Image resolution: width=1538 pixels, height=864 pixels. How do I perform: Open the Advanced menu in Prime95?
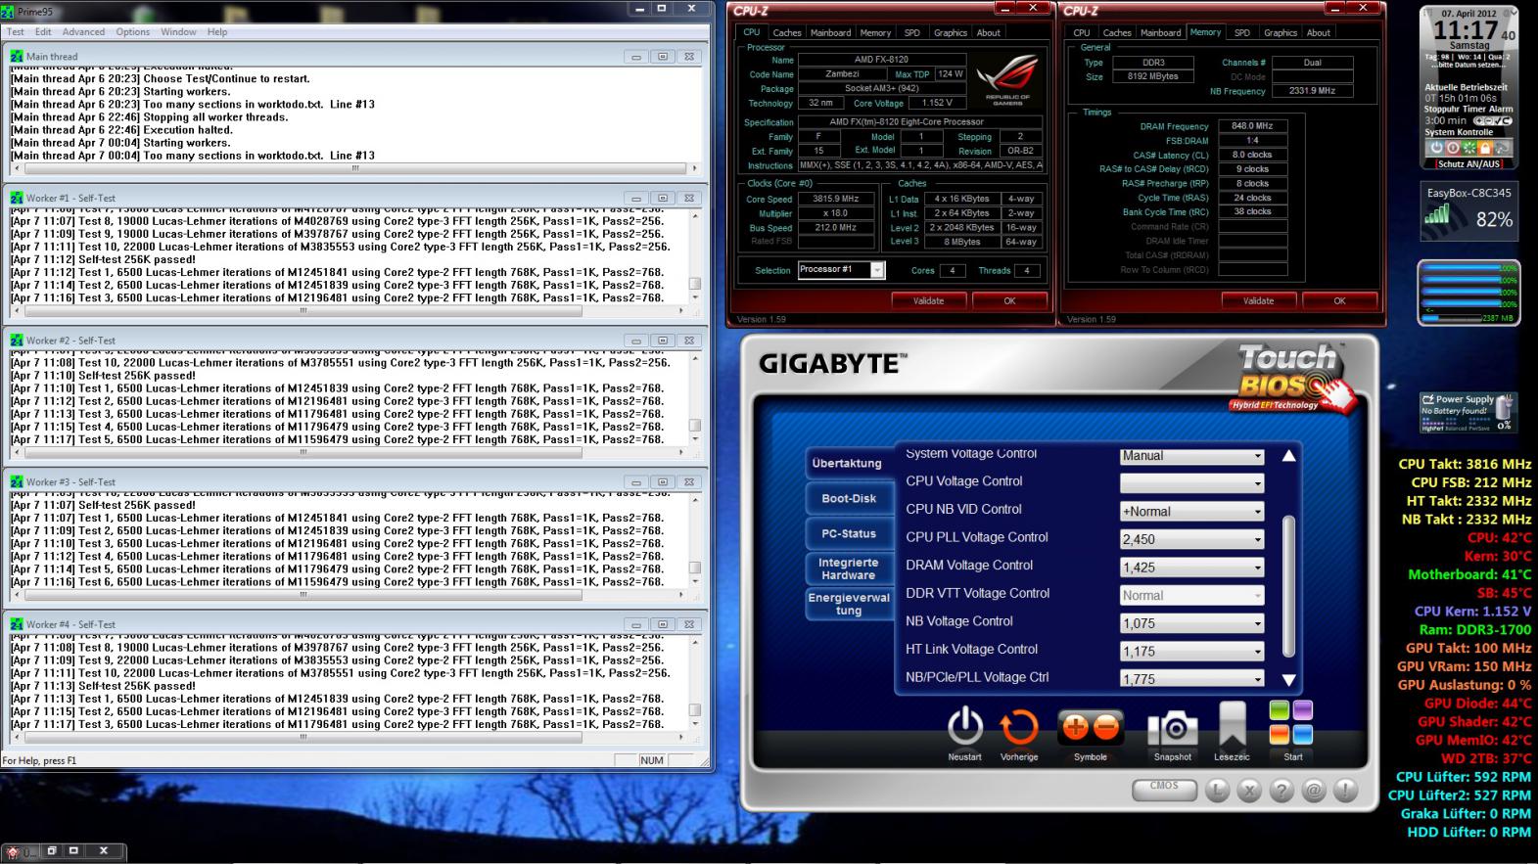point(83,32)
